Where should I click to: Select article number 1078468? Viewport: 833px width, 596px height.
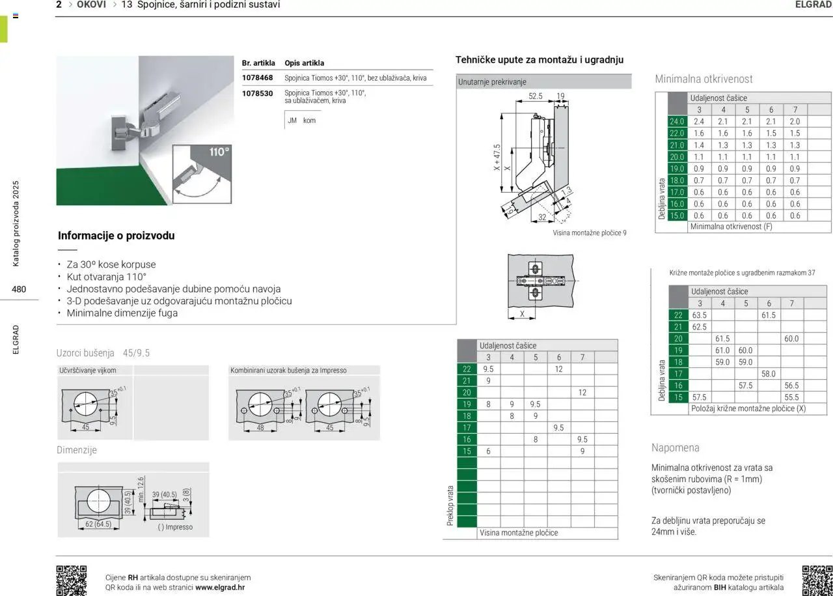pyautogui.click(x=258, y=77)
